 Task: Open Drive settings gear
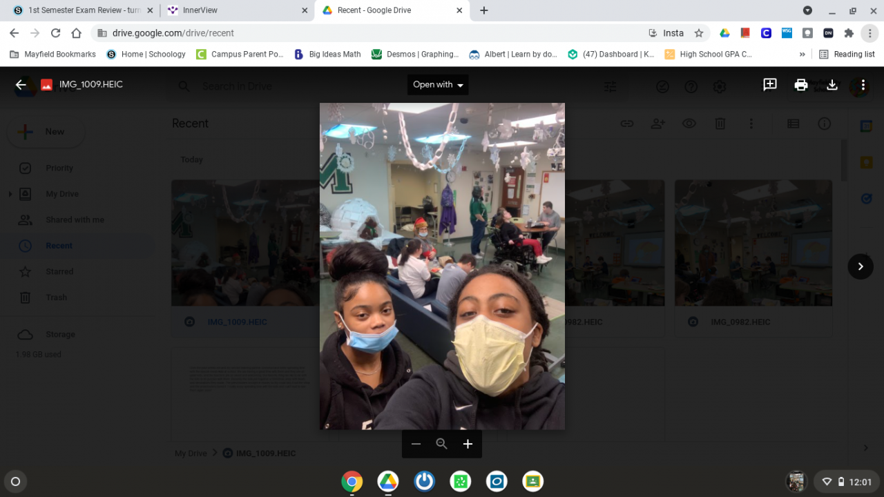click(x=720, y=86)
